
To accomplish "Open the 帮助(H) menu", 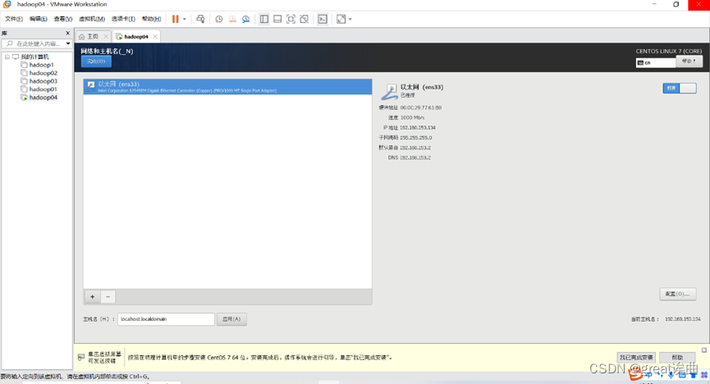I will click(151, 19).
